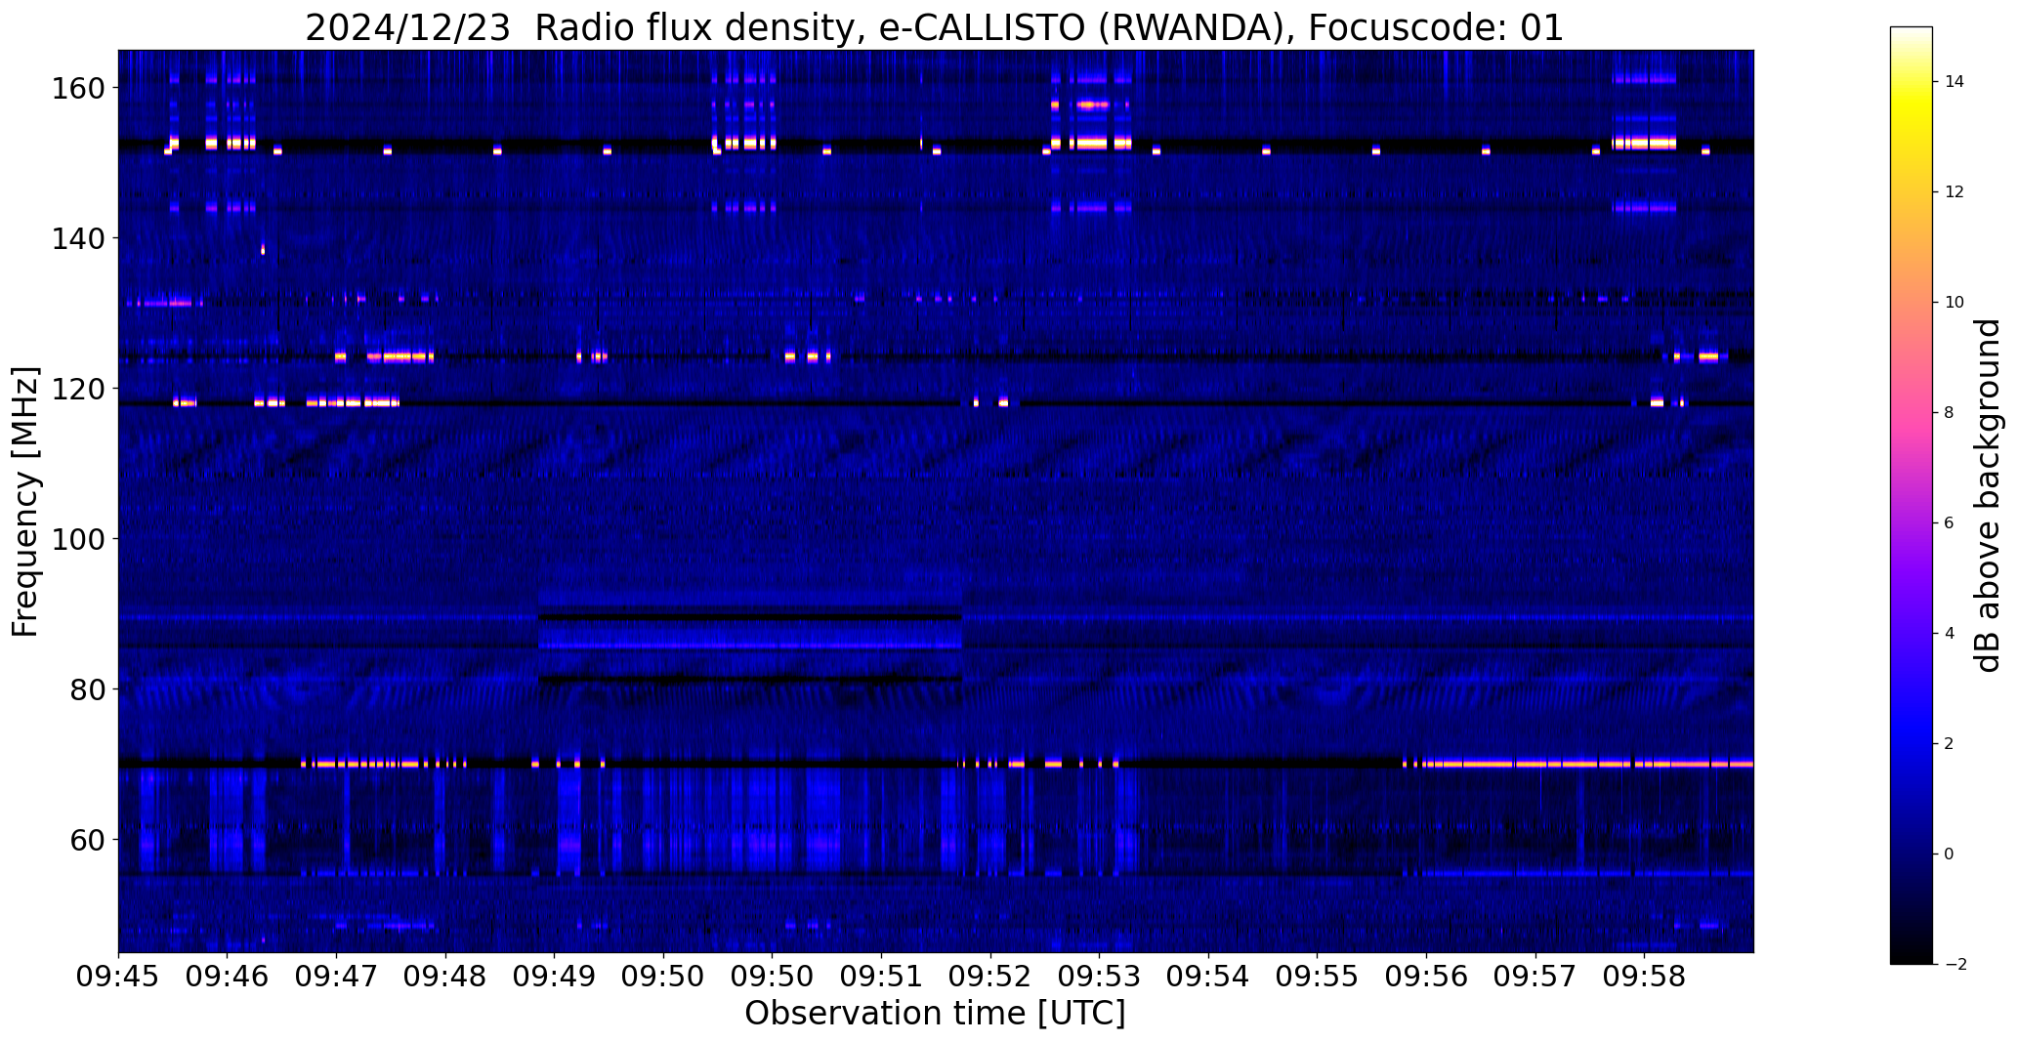Click the bright 70 MHz emission line after 09:56
Viewport: 2018px width, 1042px height.
1578,763
